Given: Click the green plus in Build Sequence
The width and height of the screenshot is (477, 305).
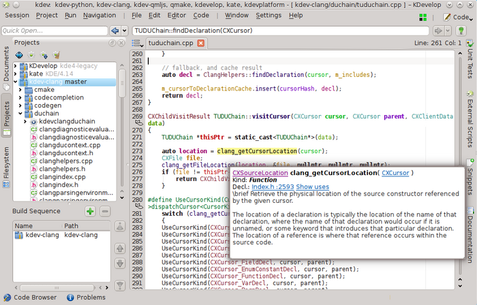Looking at the screenshot, I should pyautogui.click(x=90, y=212).
